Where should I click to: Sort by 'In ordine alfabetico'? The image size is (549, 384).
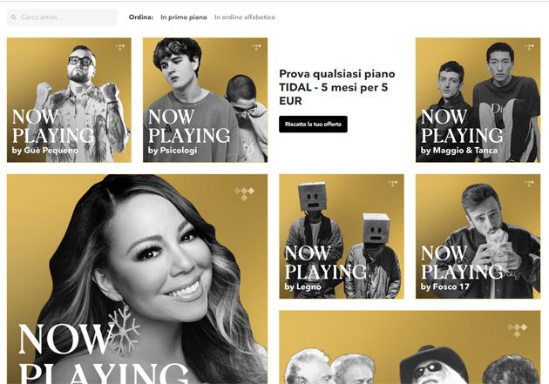point(245,17)
